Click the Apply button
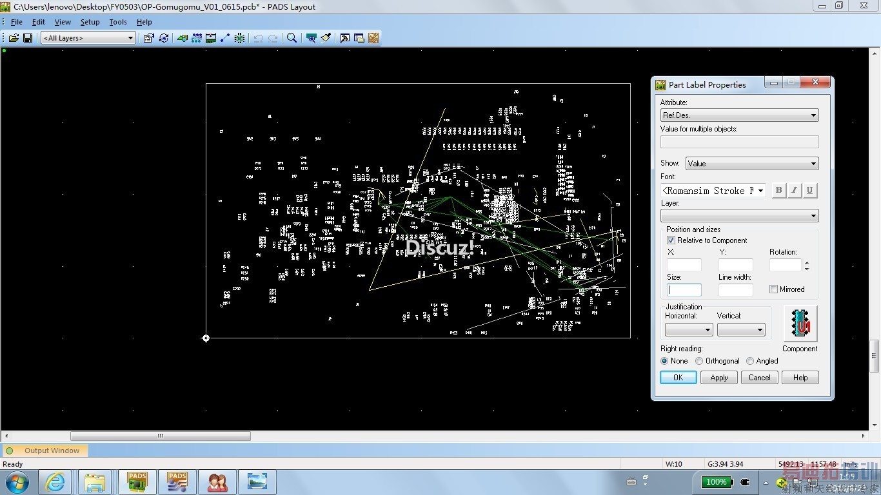This screenshot has height=495, width=881. click(719, 378)
